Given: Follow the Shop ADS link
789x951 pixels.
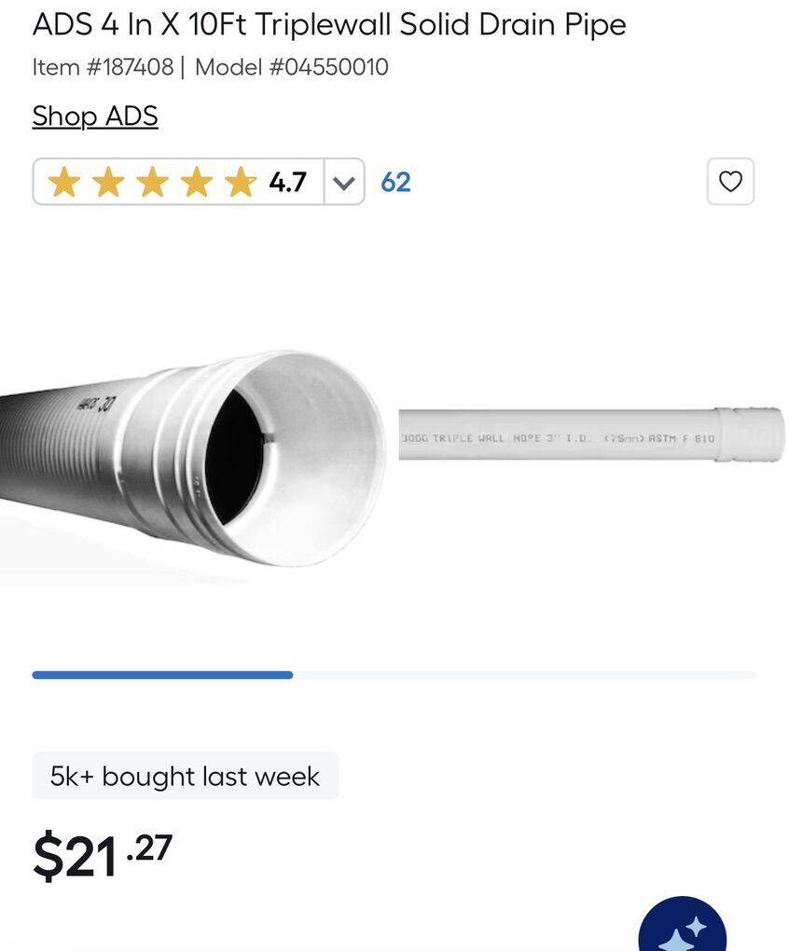Looking at the screenshot, I should [x=95, y=117].
